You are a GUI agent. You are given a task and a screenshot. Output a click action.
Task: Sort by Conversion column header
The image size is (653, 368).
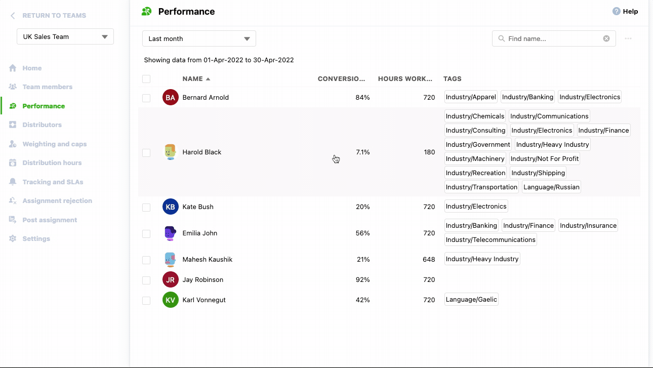point(341,79)
